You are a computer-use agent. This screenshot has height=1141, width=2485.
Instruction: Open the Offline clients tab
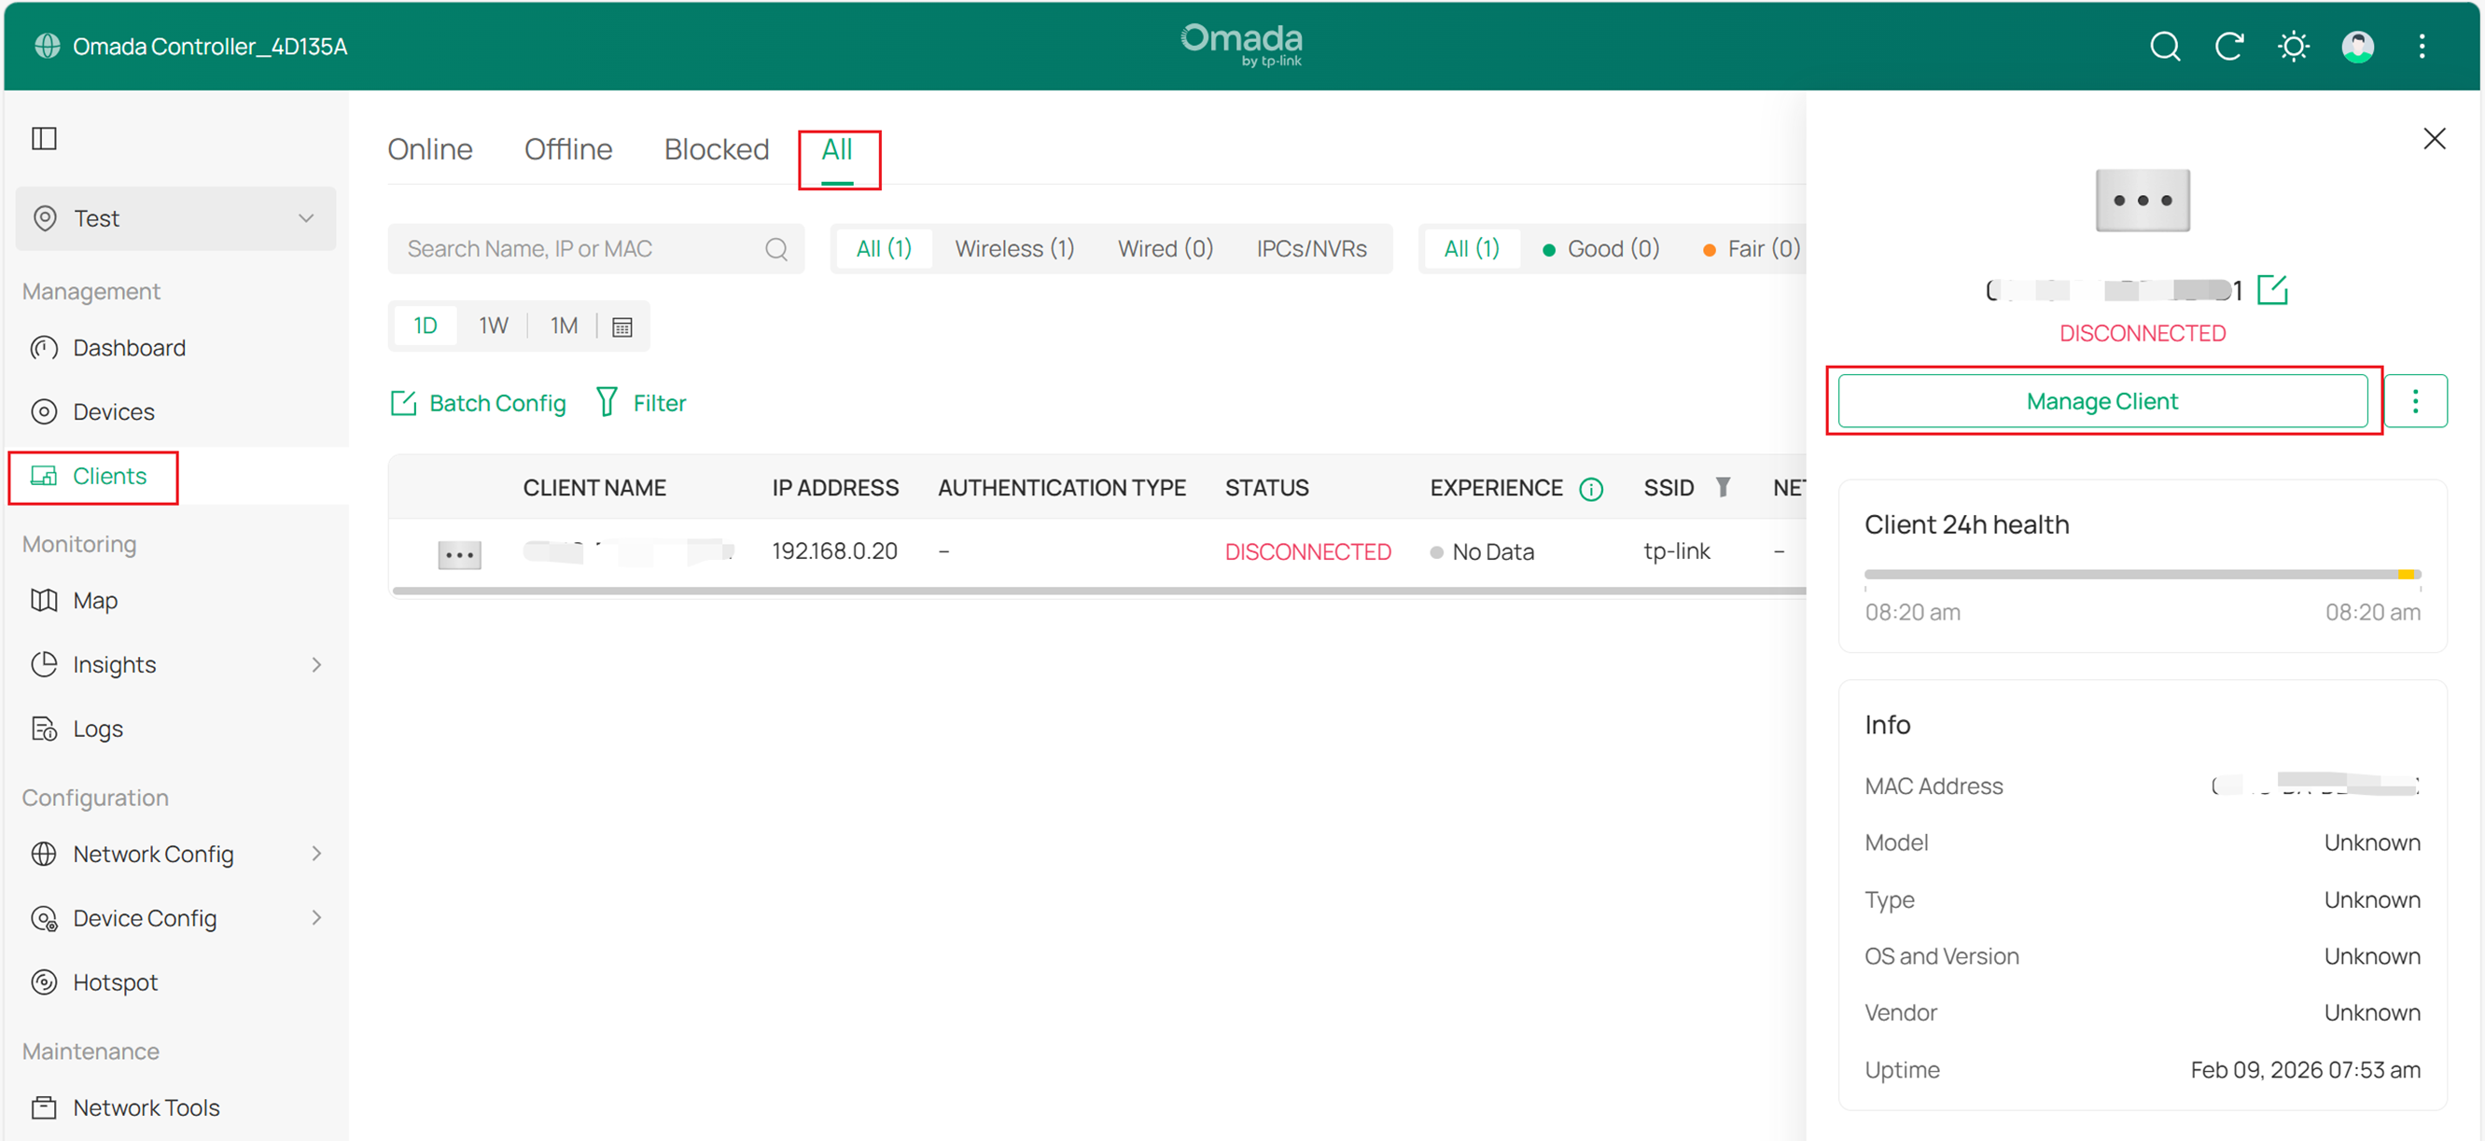(x=568, y=148)
